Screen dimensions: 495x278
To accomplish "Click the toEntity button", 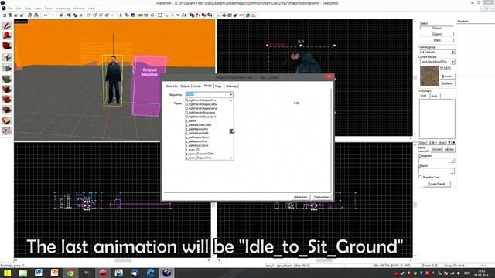I will click(449, 149).
